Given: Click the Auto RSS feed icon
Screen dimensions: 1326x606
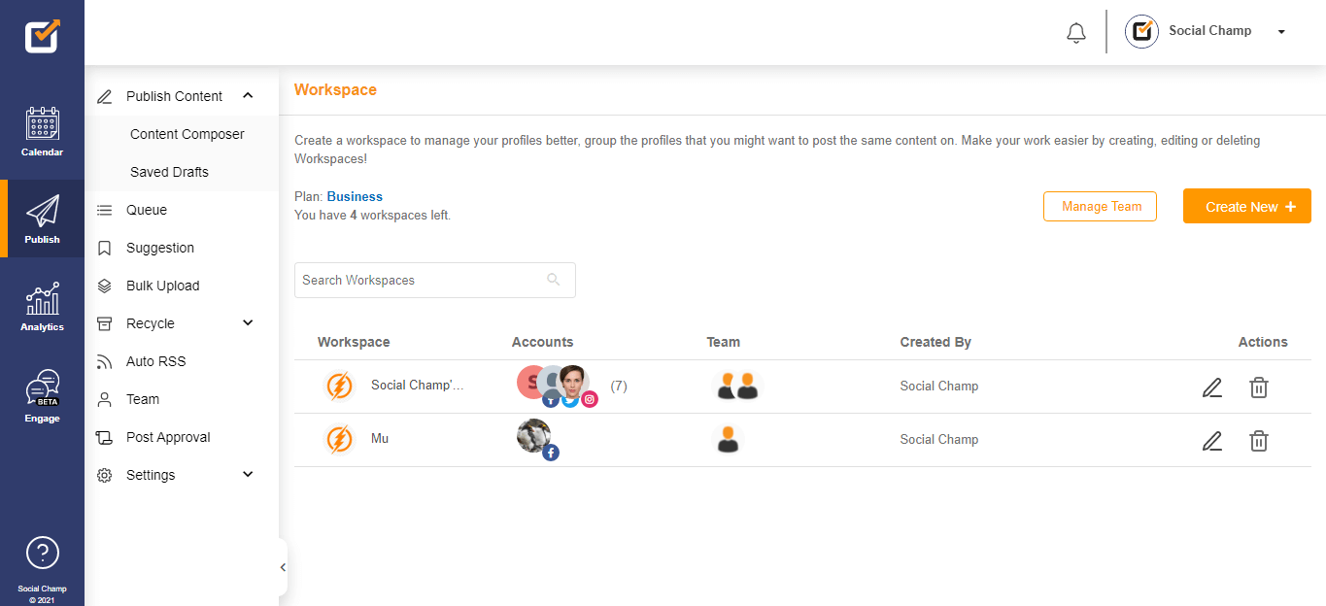Looking at the screenshot, I should [x=105, y=361].
